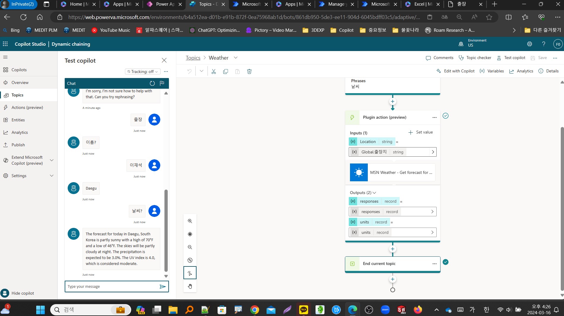Add node after End current topic

[x=392, y=279]
